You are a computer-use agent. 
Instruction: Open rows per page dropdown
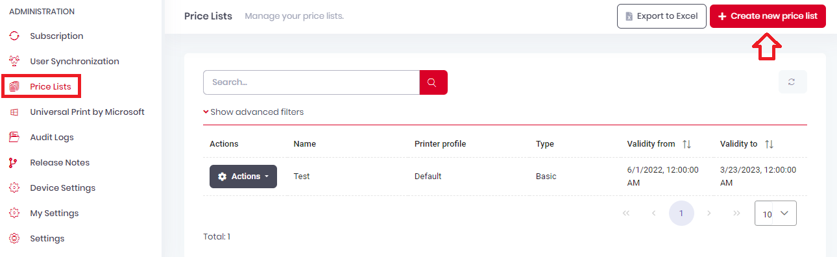click(775, 214)
